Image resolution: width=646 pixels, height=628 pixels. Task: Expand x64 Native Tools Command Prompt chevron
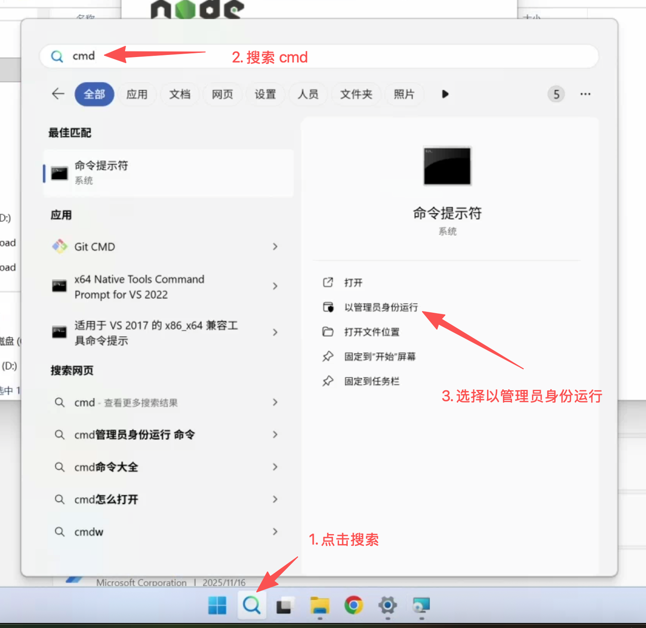click(x=275, y=287)
